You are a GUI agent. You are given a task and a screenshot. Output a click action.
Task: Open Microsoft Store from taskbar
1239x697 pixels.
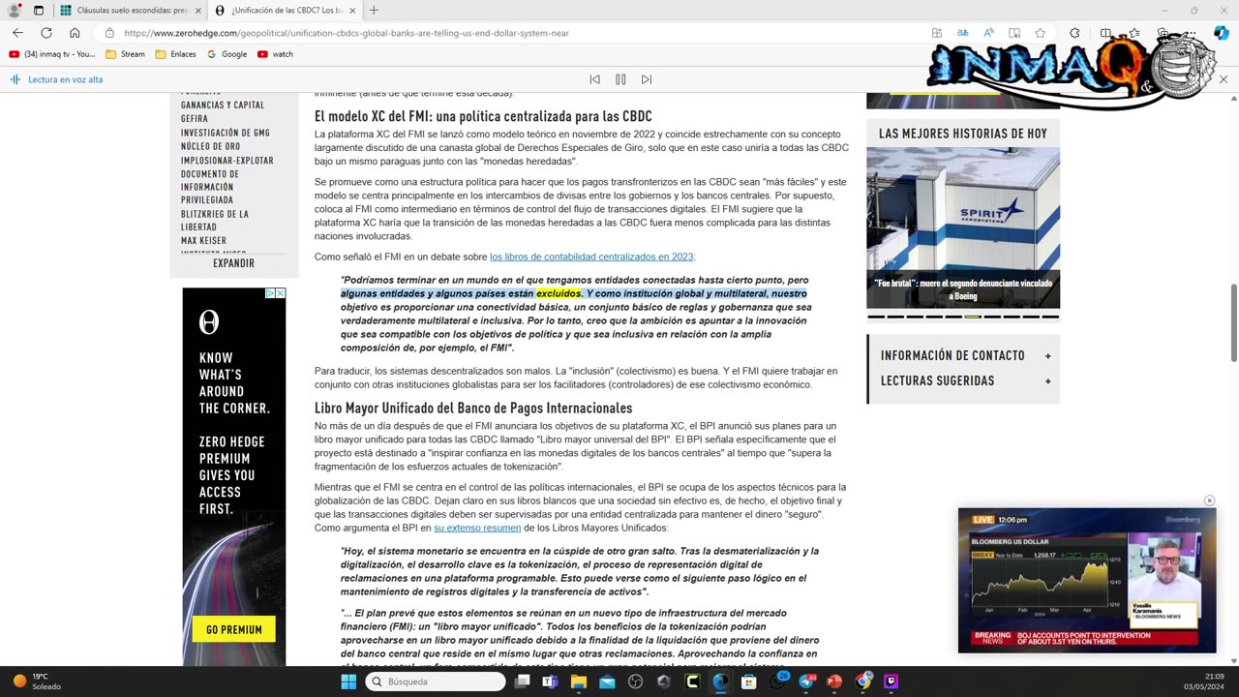pos(748,682)
